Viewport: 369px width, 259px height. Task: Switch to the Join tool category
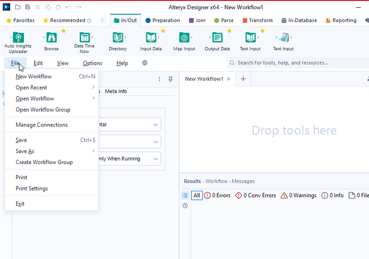[x=197, y=21]
